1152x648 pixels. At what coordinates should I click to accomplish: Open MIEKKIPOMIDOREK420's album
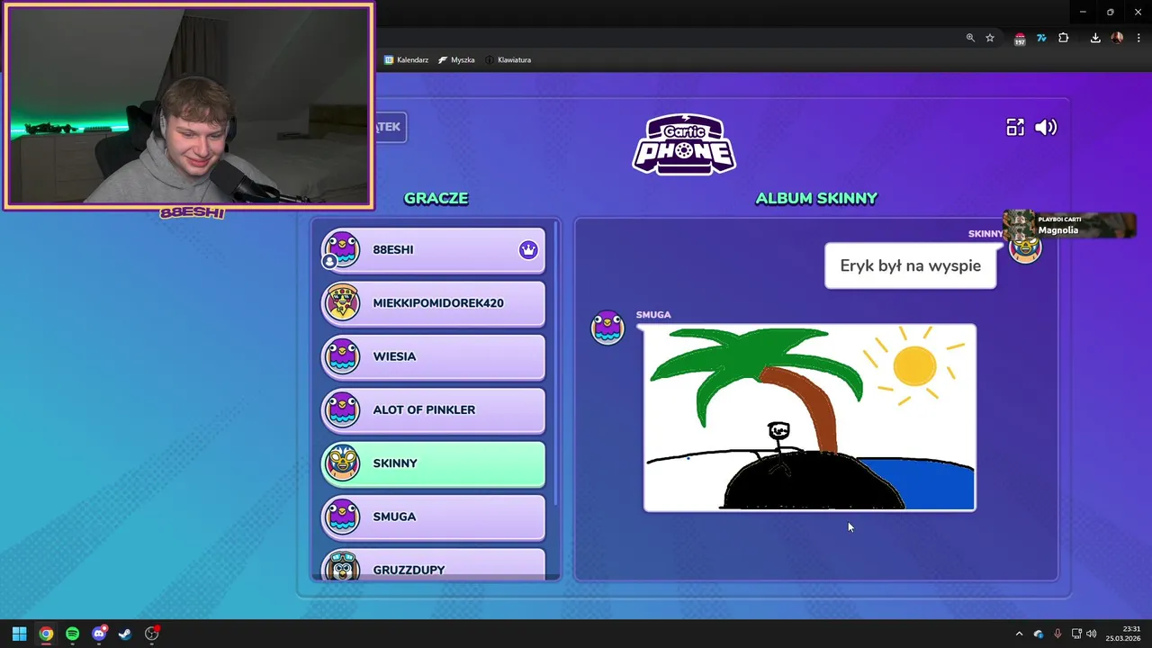[434, 303]
